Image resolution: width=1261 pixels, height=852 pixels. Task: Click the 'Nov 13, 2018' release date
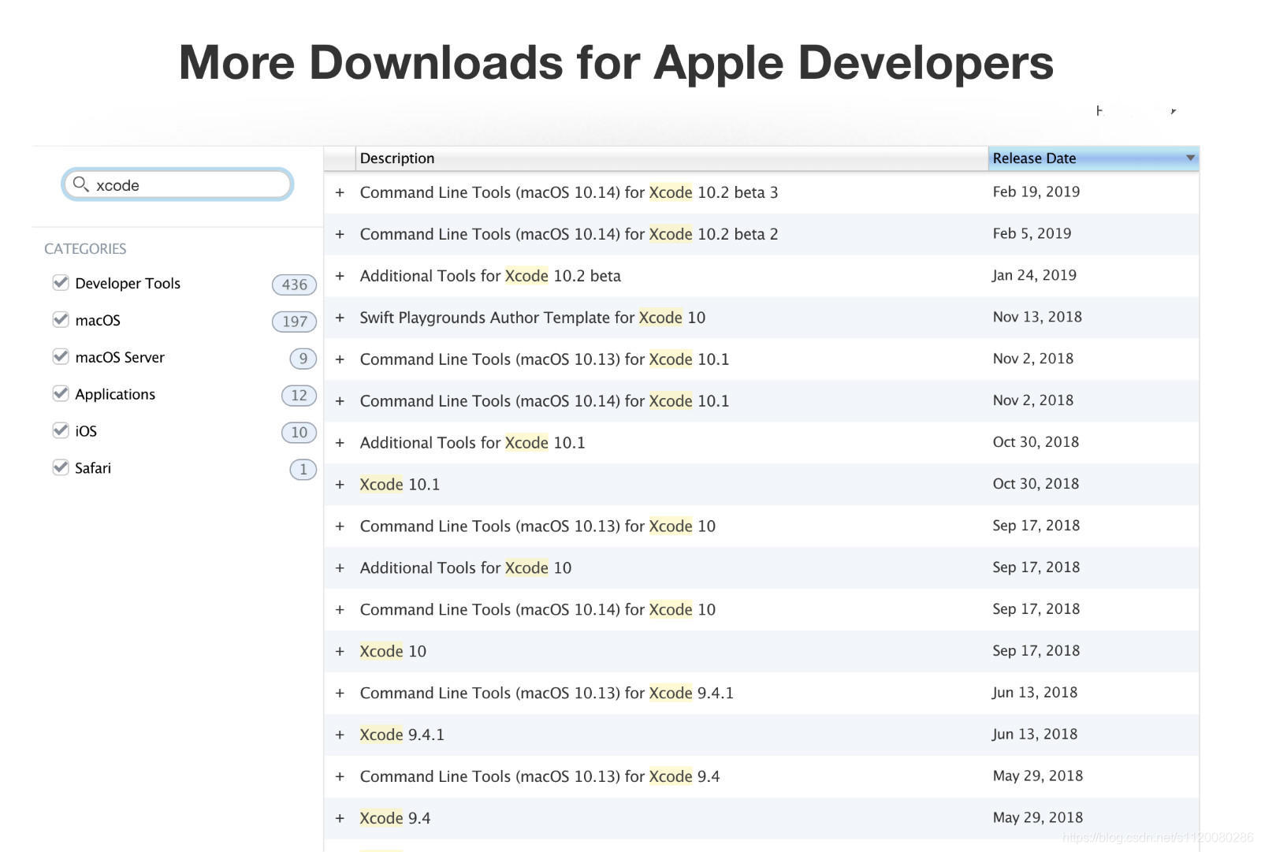[1037, 317]
